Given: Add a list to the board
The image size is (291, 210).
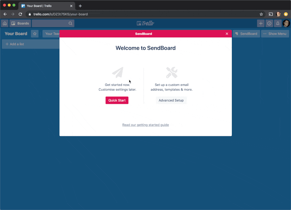Looking at the screenshot, I should (x=31, y=44).
